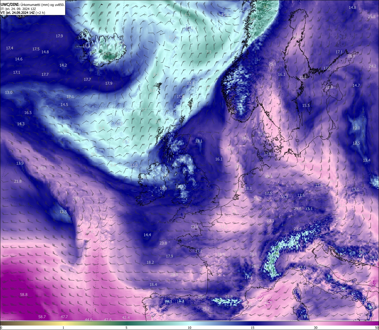The image size is (379, 330).
Task: Click the 11.0 map value
Action: tap(180, 302)
